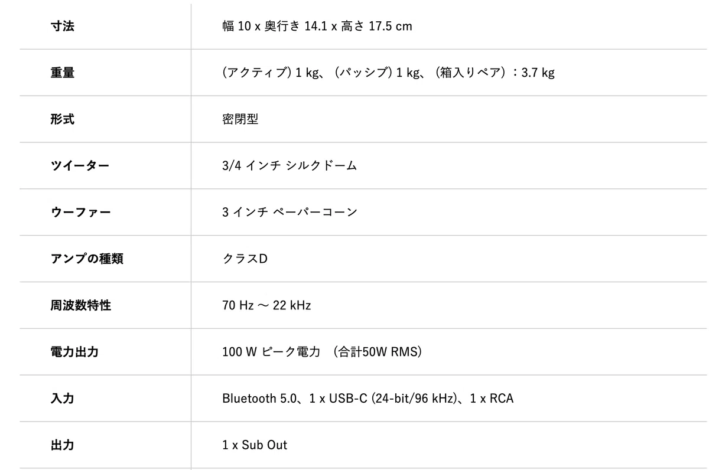This screenshot has width=709, height=470.
Task: Select the 1 x Sub Out text
Action: (255, 445)
